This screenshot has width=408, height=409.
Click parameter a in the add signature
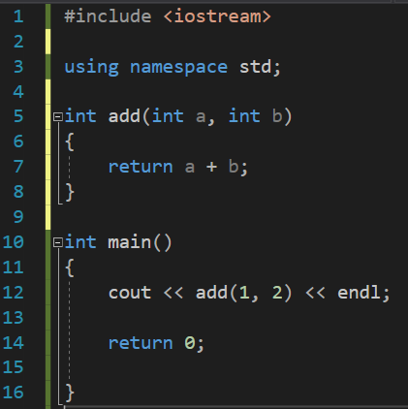pyautogui.click(x=201, y=117)
